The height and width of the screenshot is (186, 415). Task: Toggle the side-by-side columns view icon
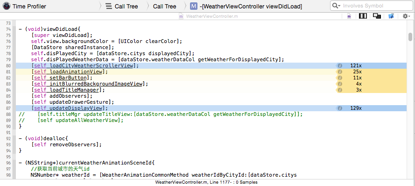coord(363,16)
